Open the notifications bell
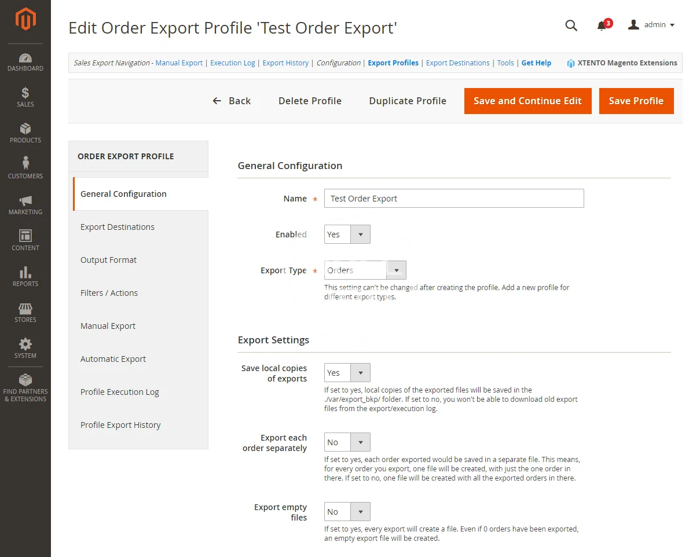The height and width of the screenshot is (557, 700). point(602,25)
